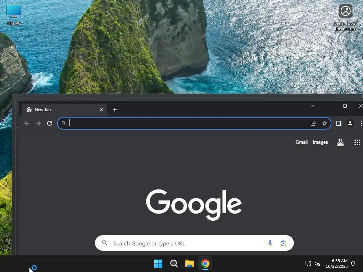
Task: Open a new tab with plus button
Action: [115, 110]
